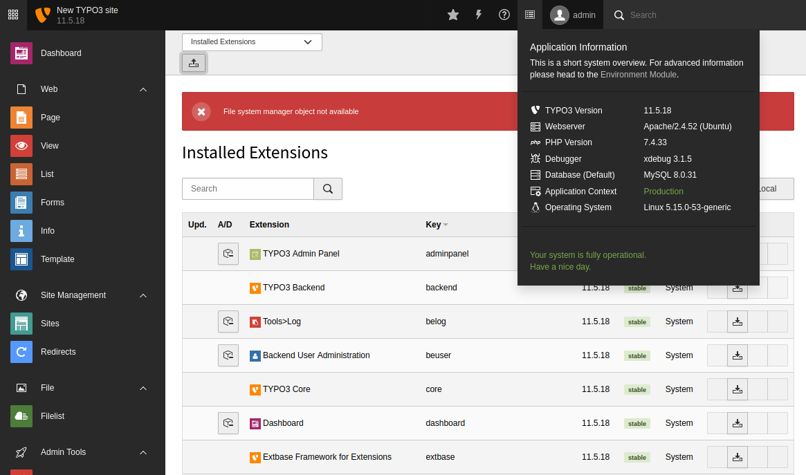Open the module menu grid icon

pyautogui.click(x=13, y=15)
